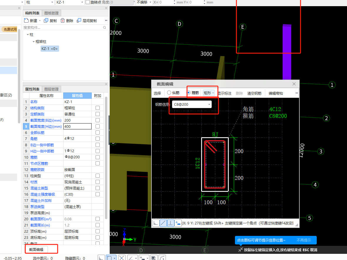Tick 附加 checkbox for 材质 row
Viewport: 347px width, 260px height.
pos(98,182)
